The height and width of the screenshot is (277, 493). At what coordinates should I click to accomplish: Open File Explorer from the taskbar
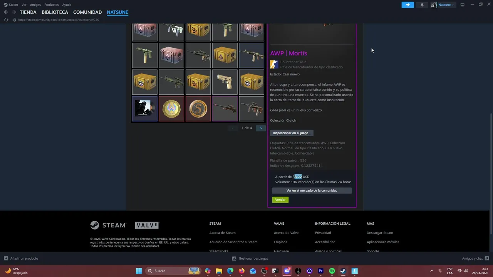click(219, 271)
